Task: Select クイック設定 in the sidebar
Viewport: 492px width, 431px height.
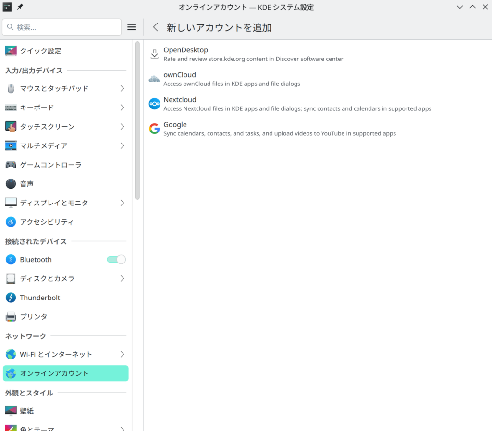Action: pos(41,51)
